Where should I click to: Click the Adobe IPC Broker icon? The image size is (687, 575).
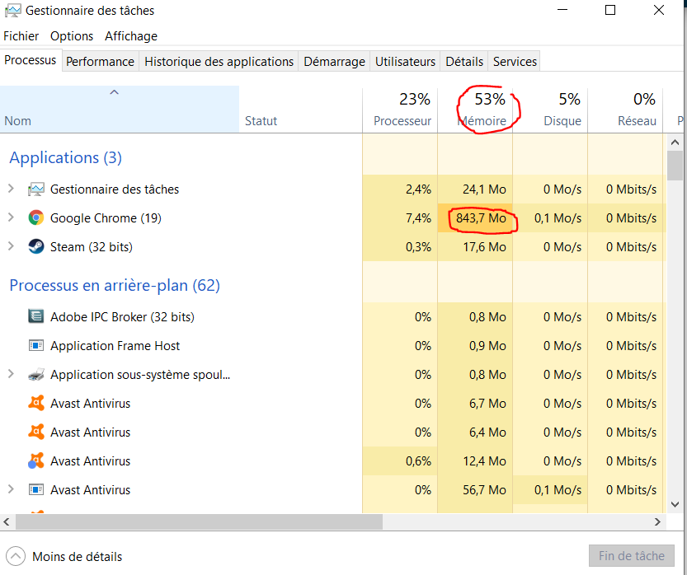click(35, 317)
